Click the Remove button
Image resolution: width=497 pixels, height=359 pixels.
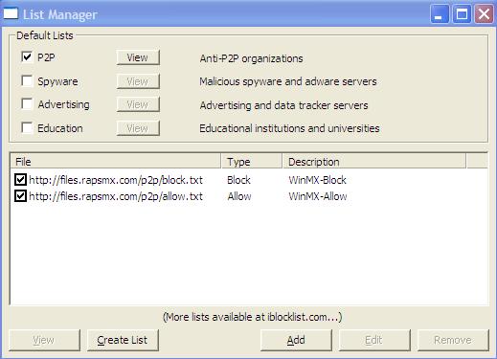[x=453, y=340]
